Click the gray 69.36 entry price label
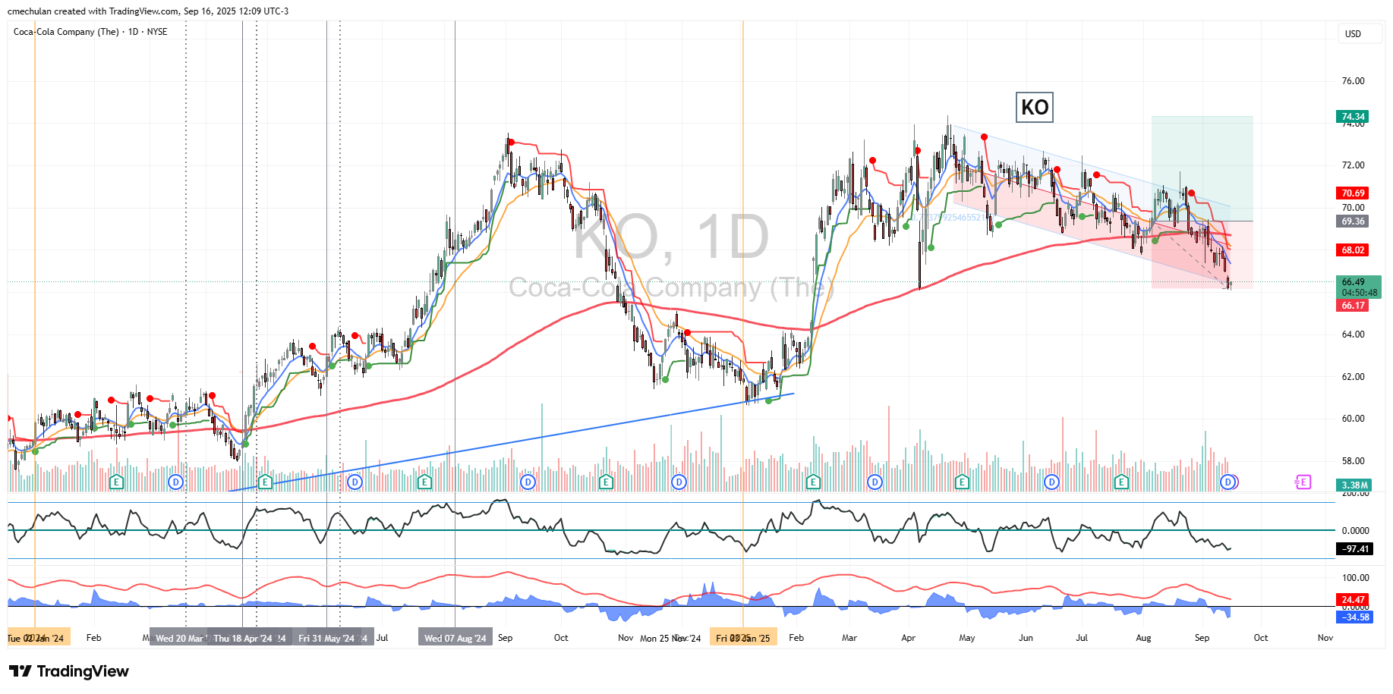The image size is (1393, 694). [x=1353, y=221]
